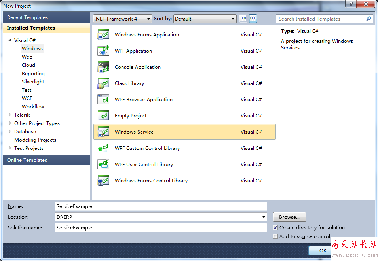This screenshot has width=378, height=261.
Task: Click the Database tree label
Action: tap(25, 131)
